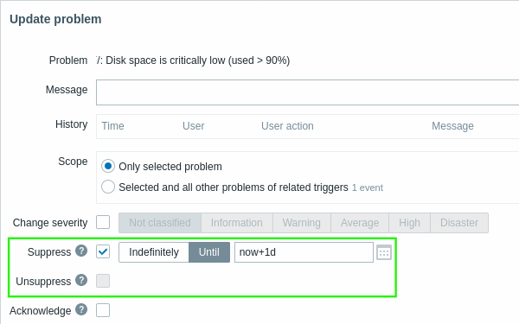Click the disabled Unsuppress checkbox

click(x=103, y=281)
